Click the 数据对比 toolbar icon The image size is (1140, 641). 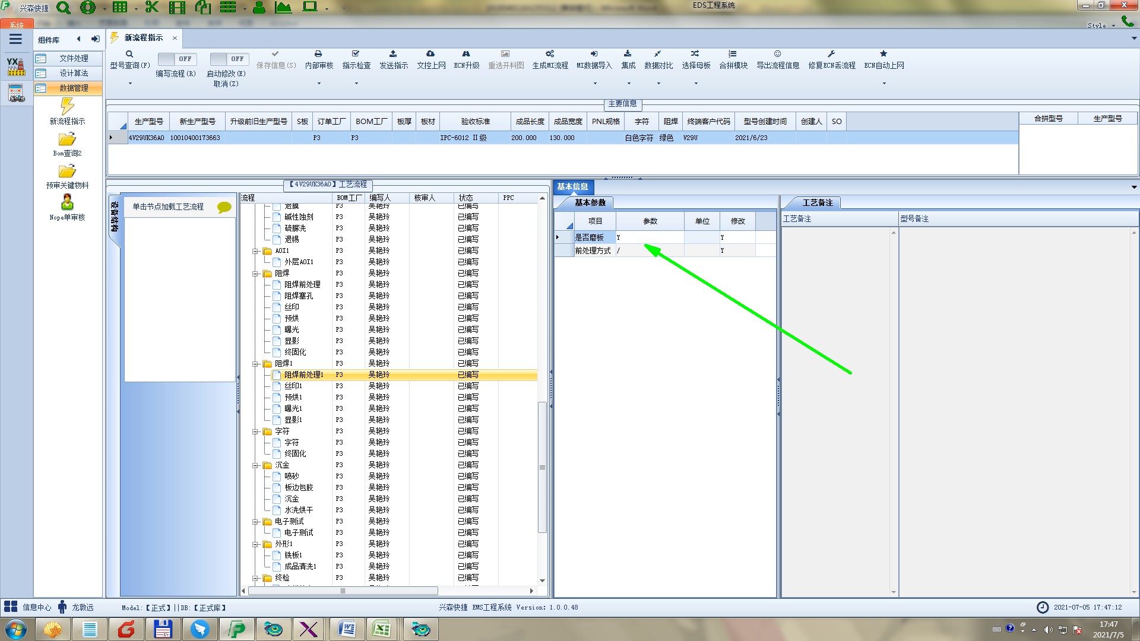(658, 54)
